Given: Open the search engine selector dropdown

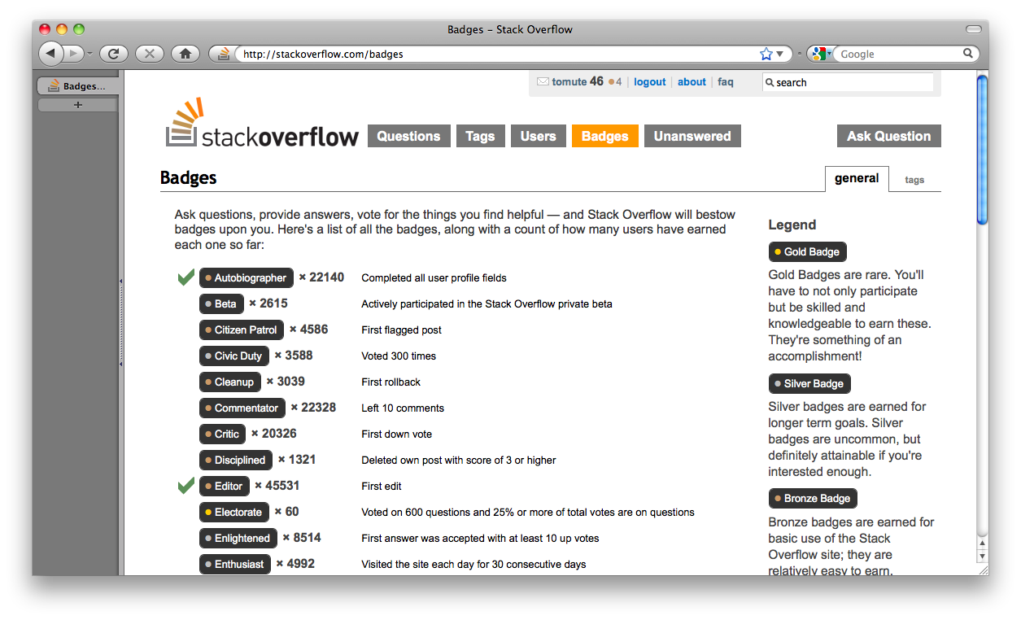Looking at the screenshot, I should (830, 55).
